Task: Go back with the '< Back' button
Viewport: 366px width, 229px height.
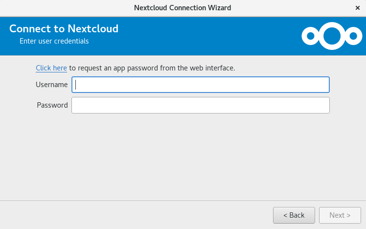Action: click(294, 215)
